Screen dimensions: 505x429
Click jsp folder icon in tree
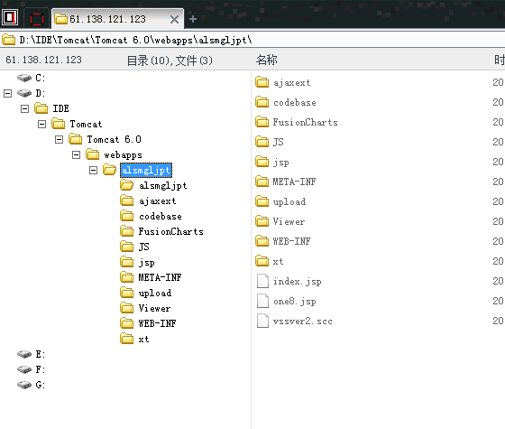click(127, 262)
